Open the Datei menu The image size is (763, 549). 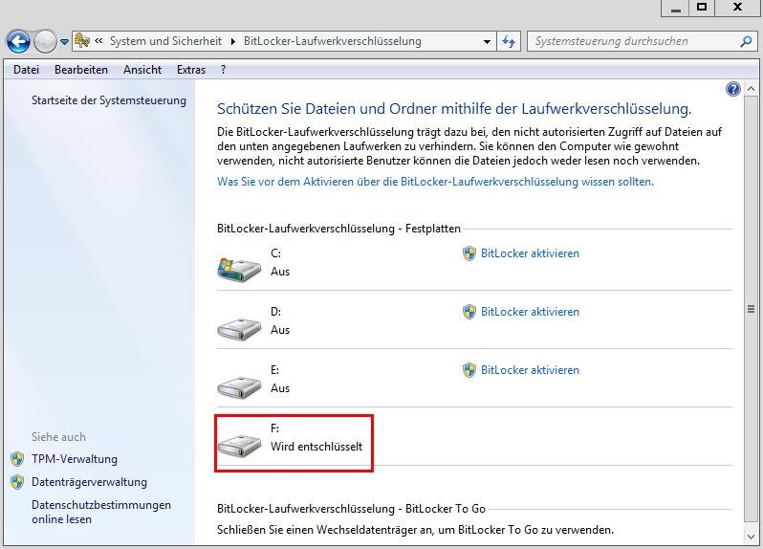26,70
